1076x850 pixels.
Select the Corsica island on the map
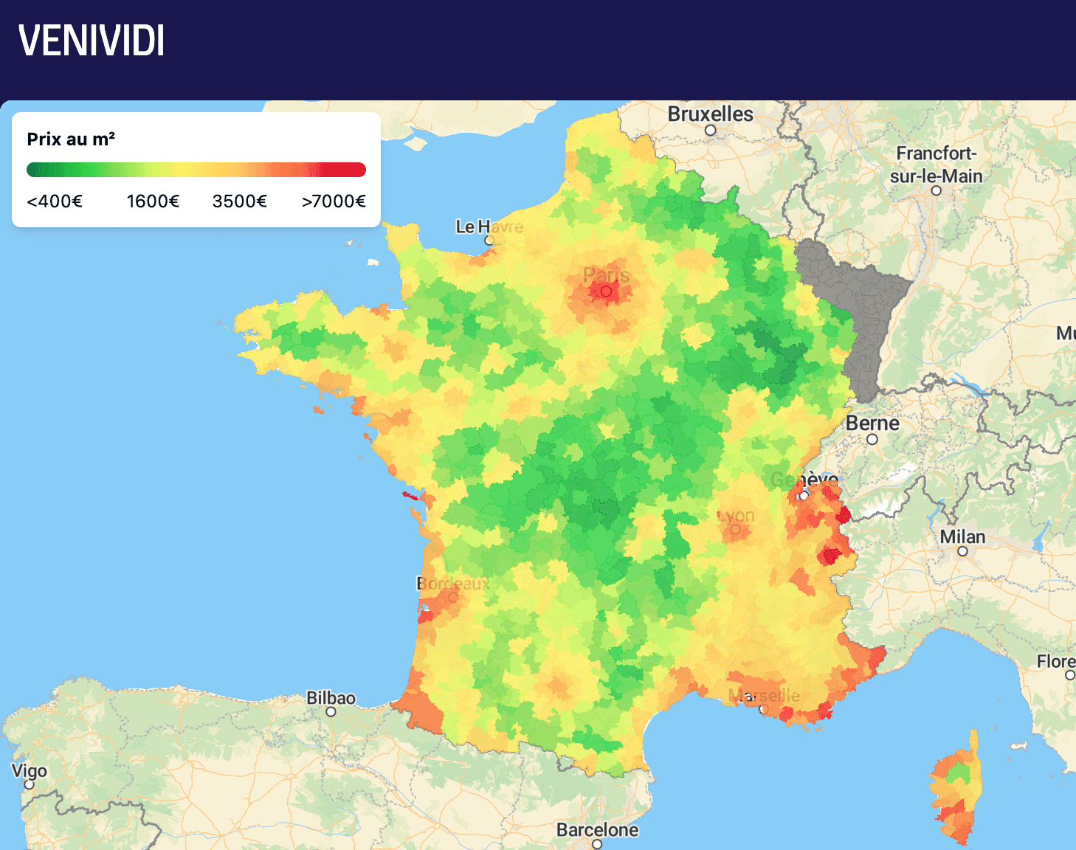956,788
